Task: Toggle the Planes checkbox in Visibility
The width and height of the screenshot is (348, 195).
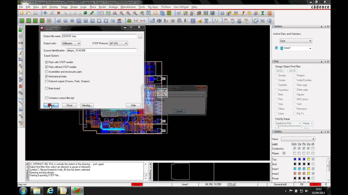Action: pyautogui.click(x=284, y=153)
